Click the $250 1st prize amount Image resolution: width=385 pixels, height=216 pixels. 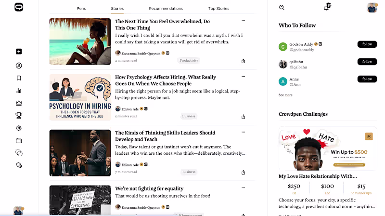click(294, 186)
